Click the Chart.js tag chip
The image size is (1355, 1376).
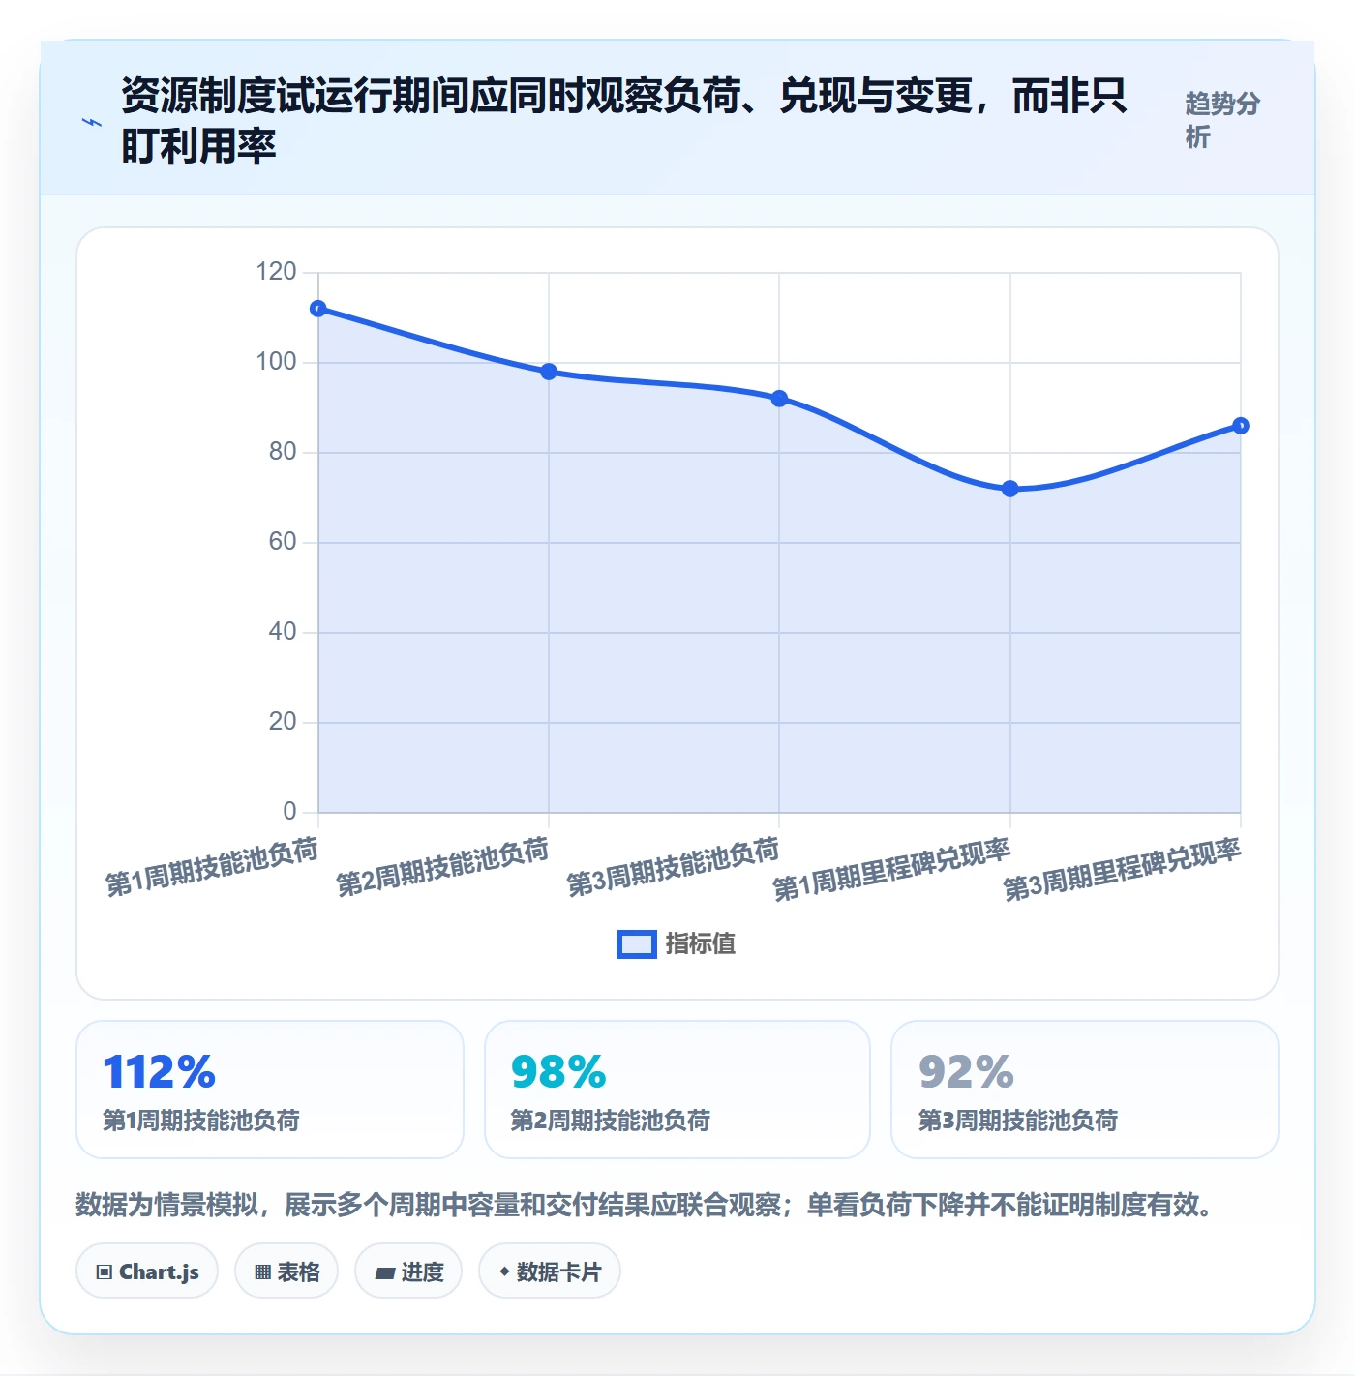point(147,1271)
